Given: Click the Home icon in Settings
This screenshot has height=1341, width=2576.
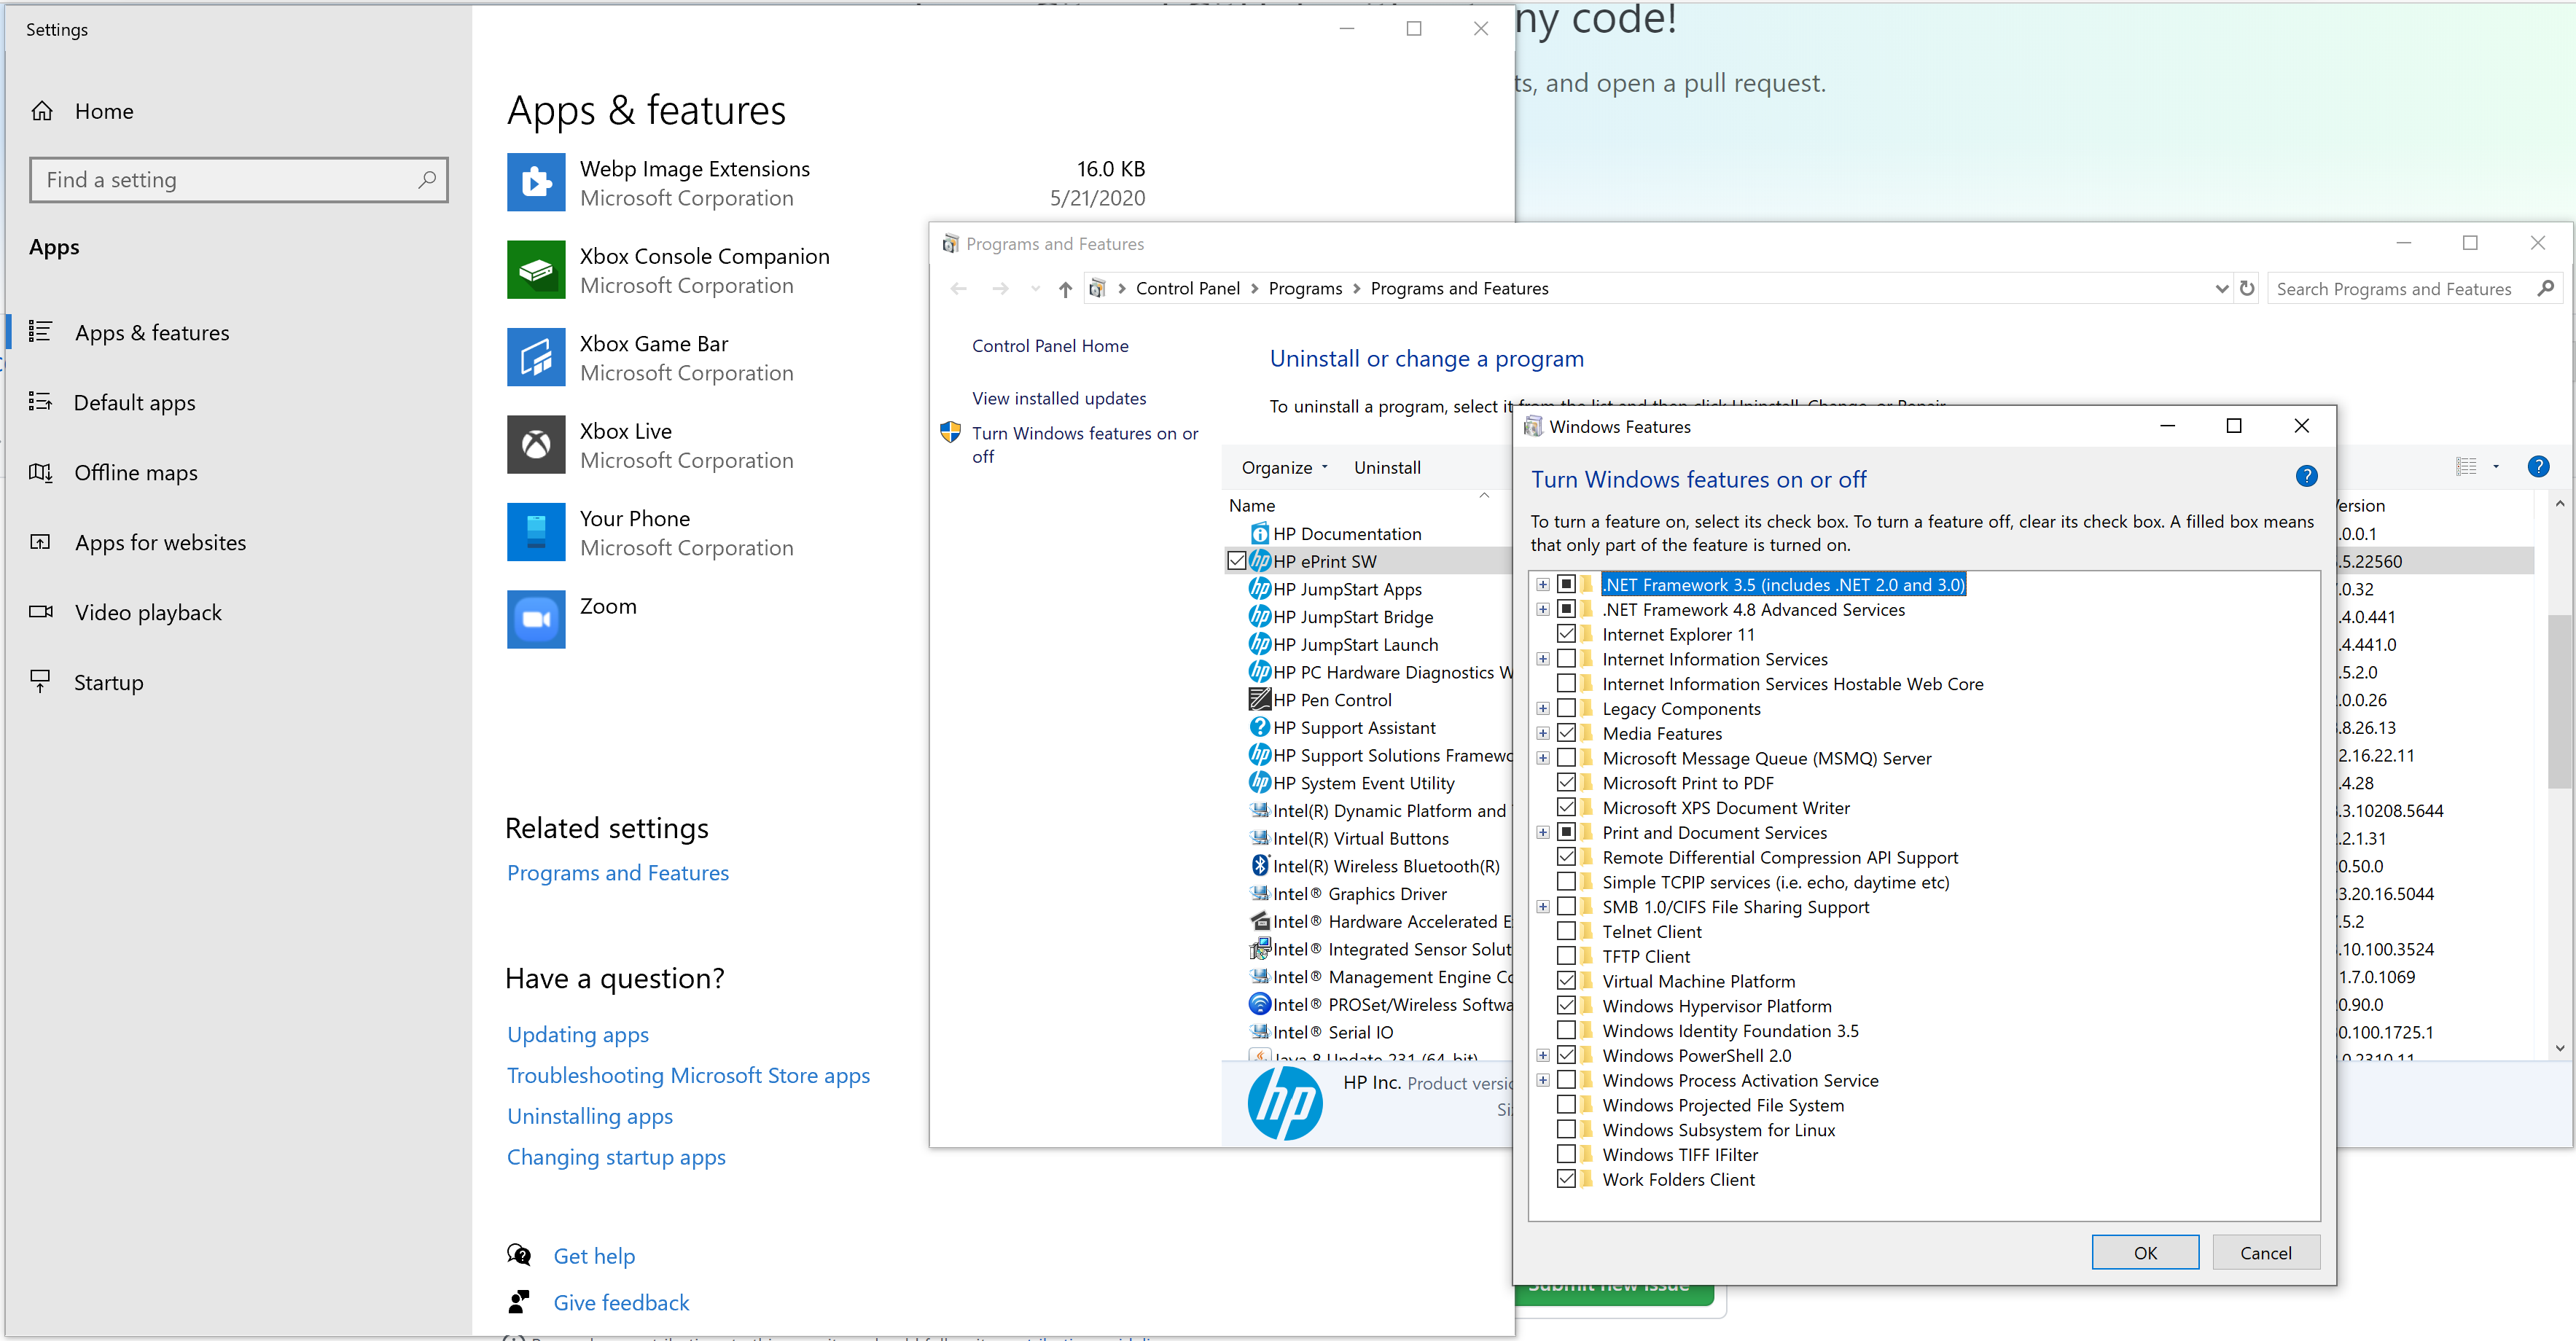Looking at the screenshot, I should point(42,111).
